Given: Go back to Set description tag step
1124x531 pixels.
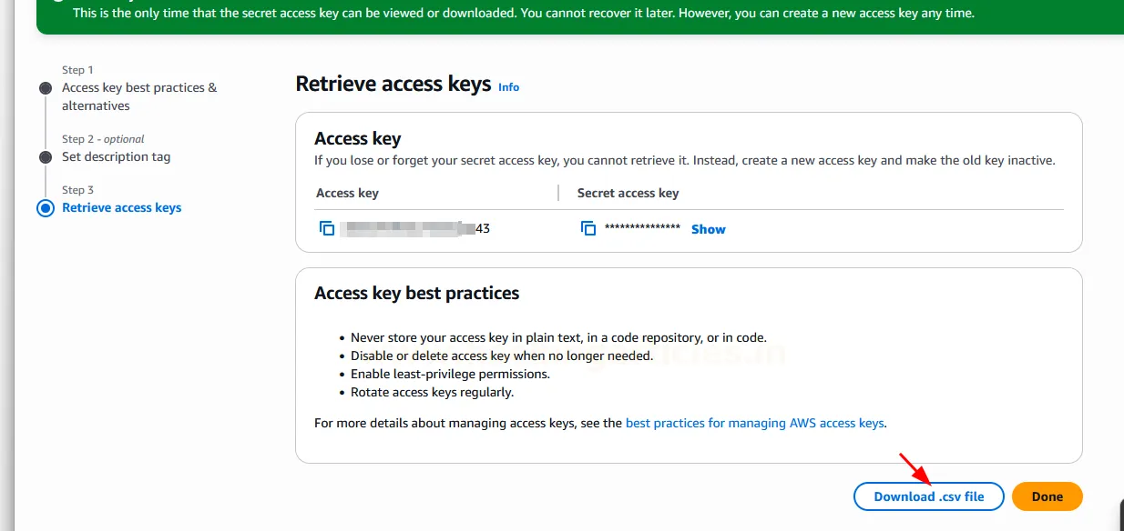Looking at the screenshot, I should pos(116,156).
